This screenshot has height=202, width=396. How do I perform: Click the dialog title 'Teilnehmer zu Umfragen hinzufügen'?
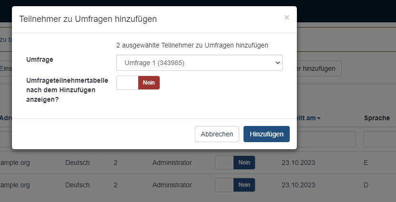click(88, 19)
